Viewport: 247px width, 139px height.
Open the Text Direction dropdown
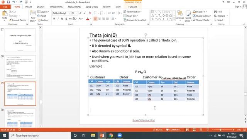(x=132, y=12)
